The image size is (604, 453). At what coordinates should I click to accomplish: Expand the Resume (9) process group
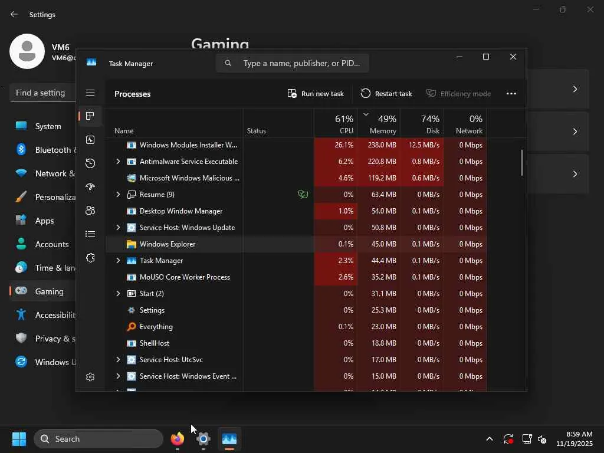(118, 195)
